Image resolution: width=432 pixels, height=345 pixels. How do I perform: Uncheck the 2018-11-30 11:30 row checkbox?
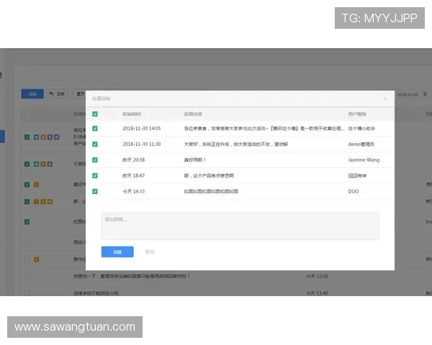point(95,144)
